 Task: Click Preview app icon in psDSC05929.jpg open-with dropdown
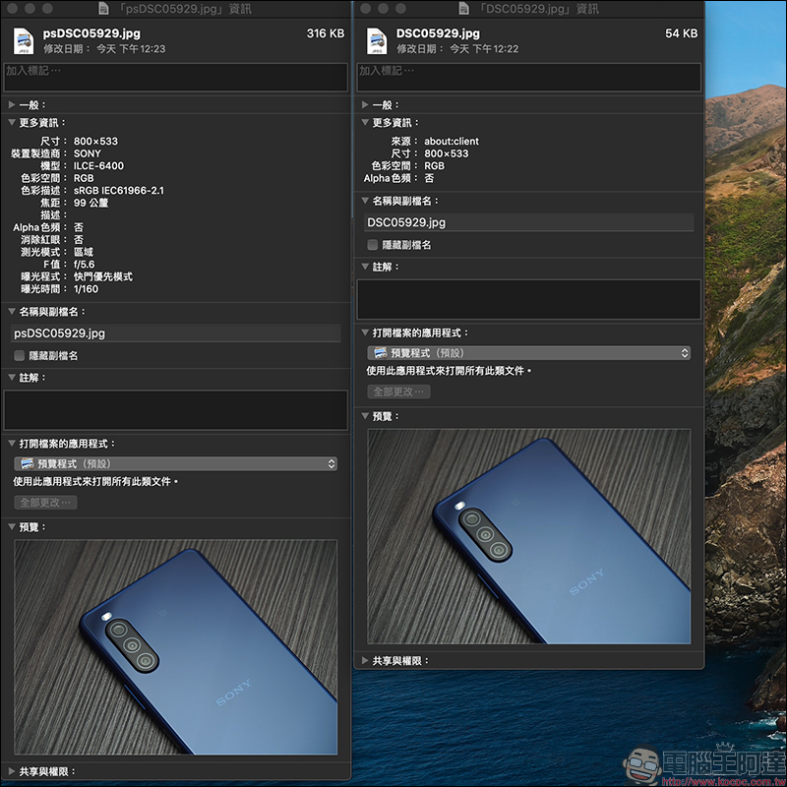28,463
